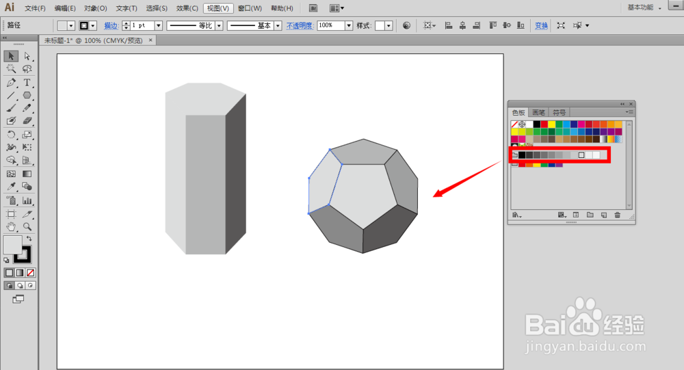Click the 变换 transform link
Viewport: 684px width, 370px height.
[x=541, y=26]
